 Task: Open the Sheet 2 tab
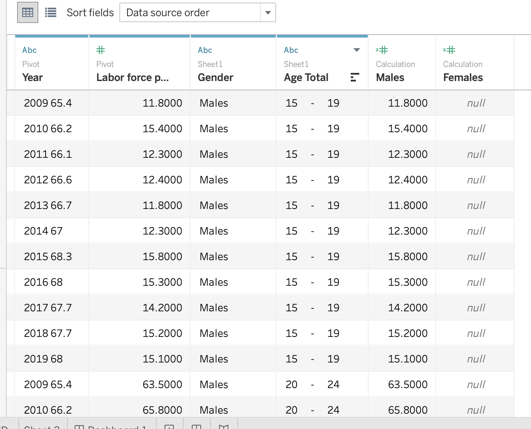tap(42, 426)
